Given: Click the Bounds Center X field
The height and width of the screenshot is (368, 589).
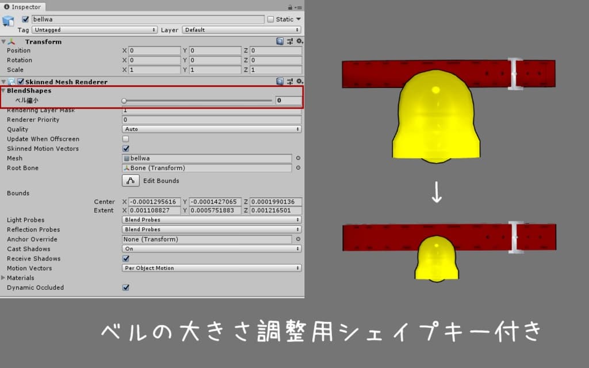Looking at the screenshot, I should pyautogui.click(x=154, y=202).
